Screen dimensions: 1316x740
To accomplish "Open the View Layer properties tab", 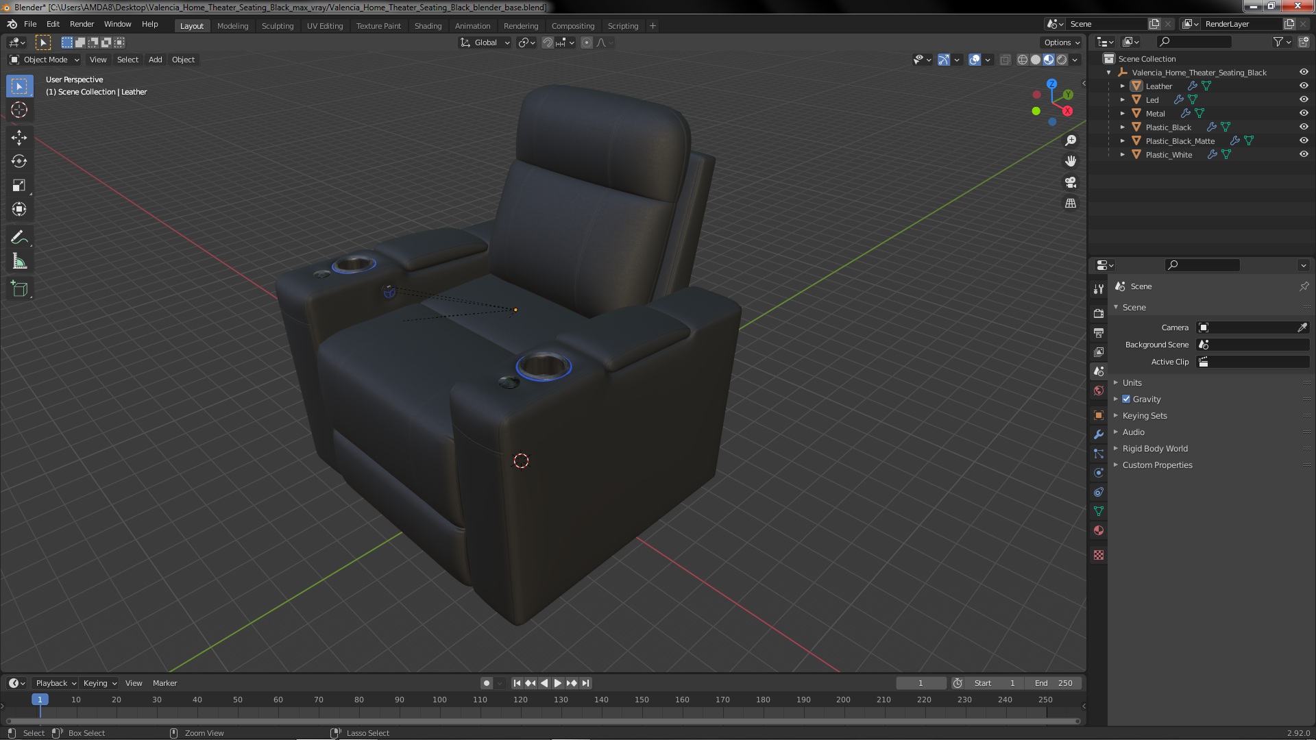I will (1099, 351).
